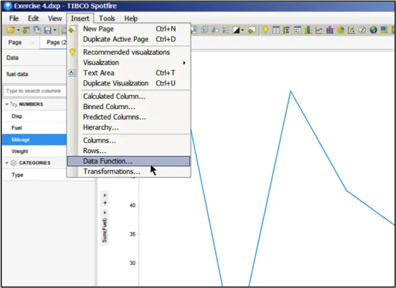The width and height of the screenshot is (396, 288).
Task: Open the dropdown arrow beside the Save icon
Action: 54,30
